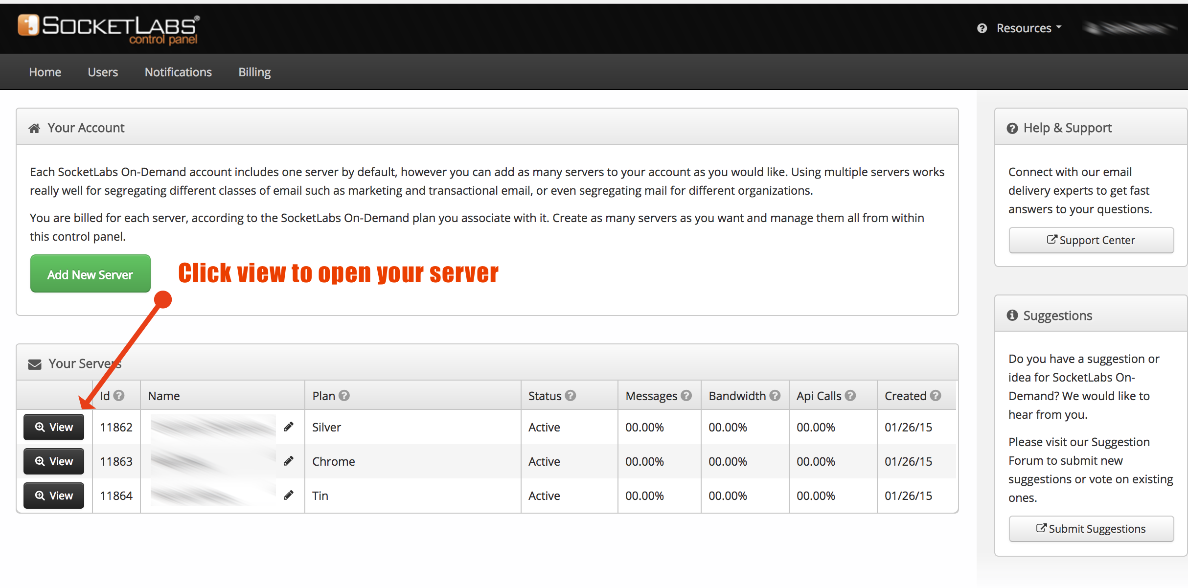Go to the Home menu item
This screenshot has height=588, width=1188.
tap(45, 72)
